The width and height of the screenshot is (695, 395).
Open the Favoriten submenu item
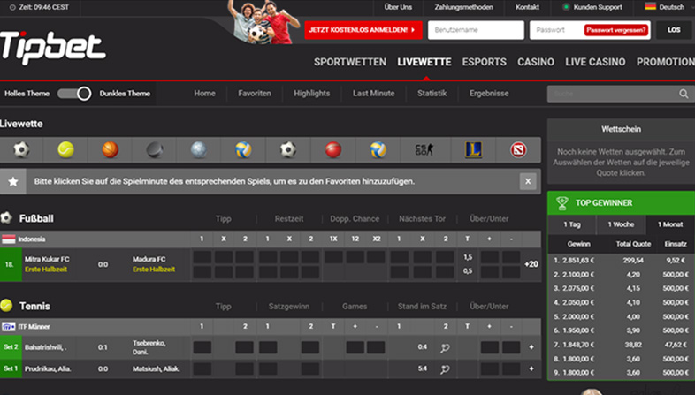255,94
